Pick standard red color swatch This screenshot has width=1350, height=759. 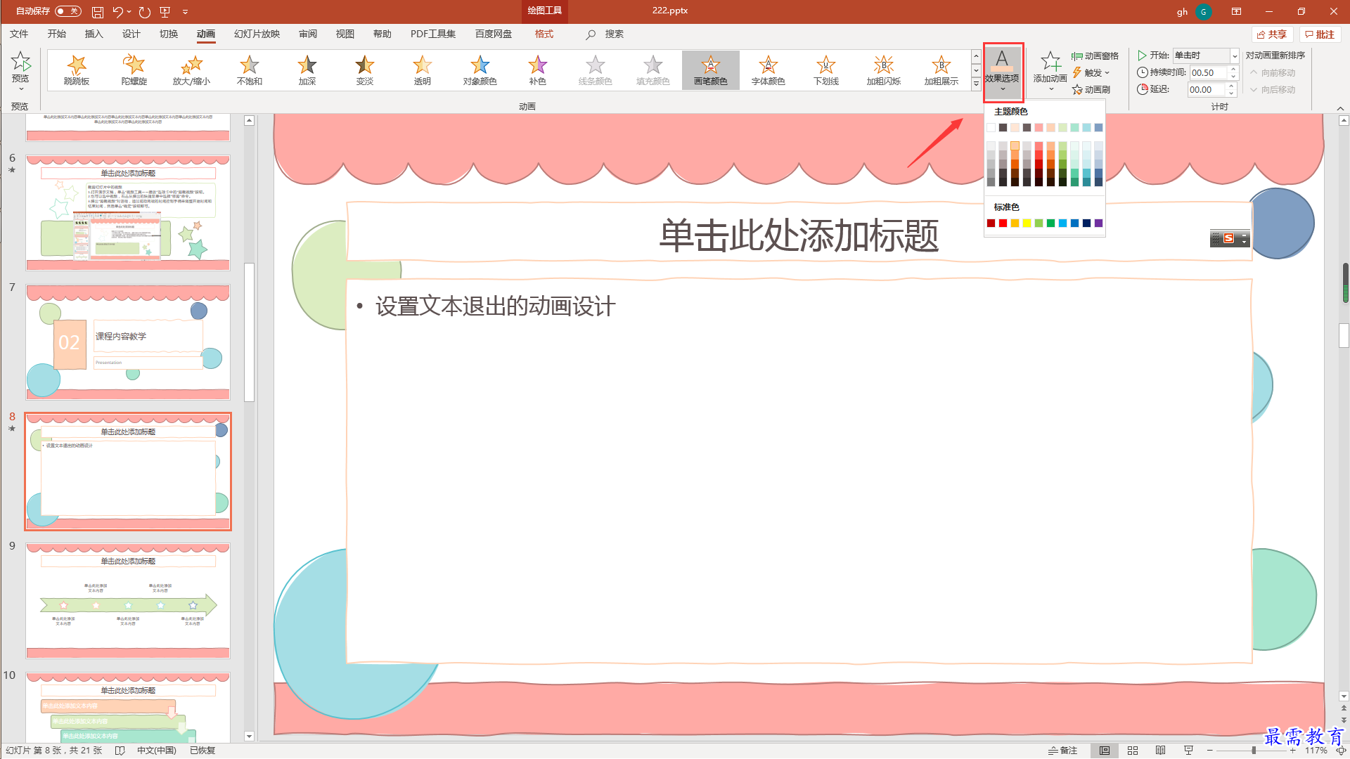click(x=1003, y=223)
